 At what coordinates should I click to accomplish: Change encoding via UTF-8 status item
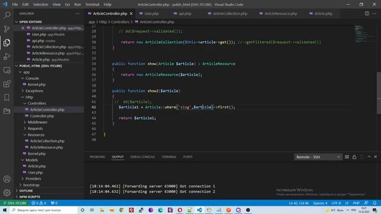(336, 203)
